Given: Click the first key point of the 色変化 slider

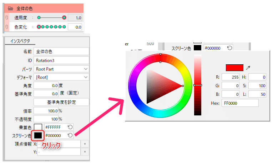Looking at the screenshot, I should pos(39,27).
